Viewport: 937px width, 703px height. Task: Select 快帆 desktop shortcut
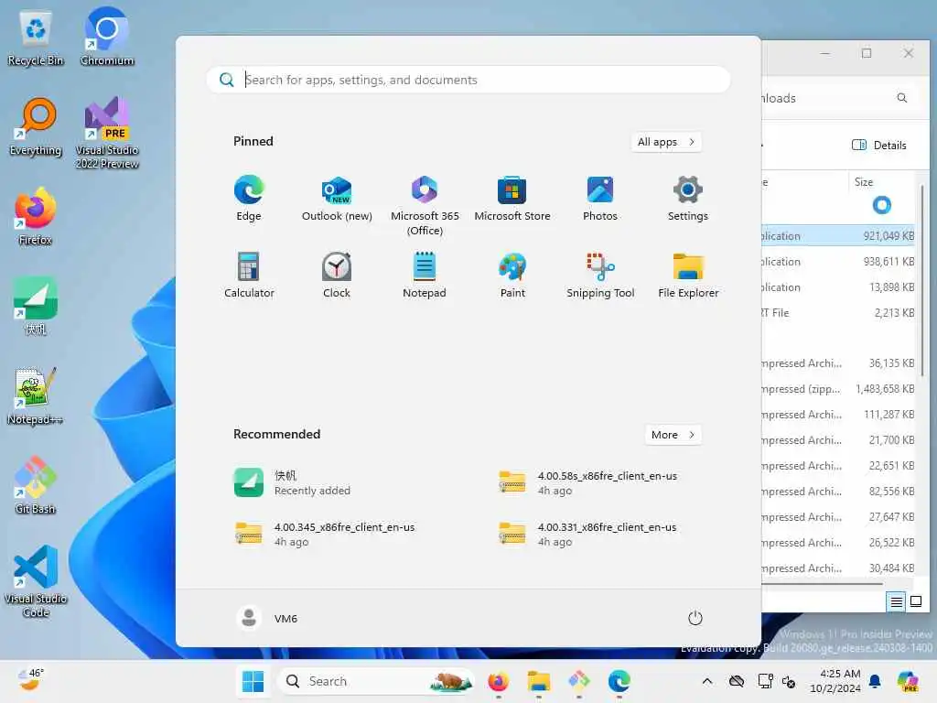[36, 306]
